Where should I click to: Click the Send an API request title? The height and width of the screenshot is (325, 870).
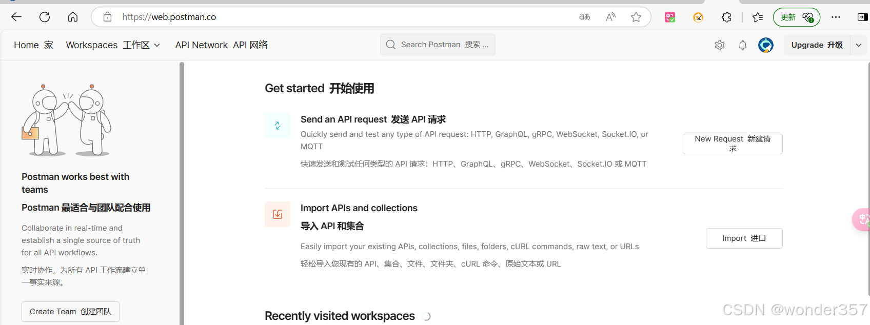pyautogui.click(x=373, y=119)
